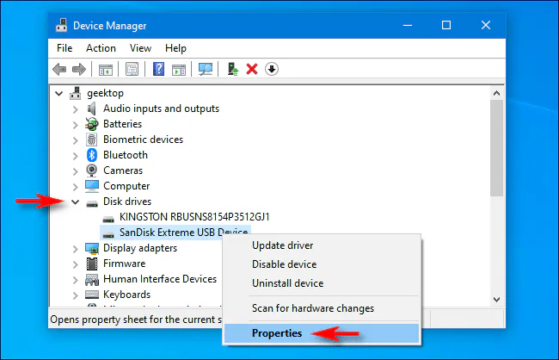Open the Action menu
Screen dimensions: 559x360
(x=101, y=48)
